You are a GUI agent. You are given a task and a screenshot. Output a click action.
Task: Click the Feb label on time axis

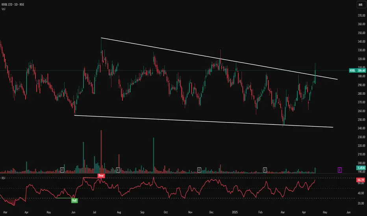pyautogui.click(x=260, y=212)
